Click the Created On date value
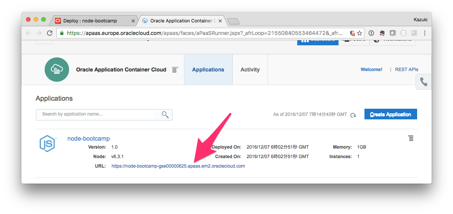 277,157
